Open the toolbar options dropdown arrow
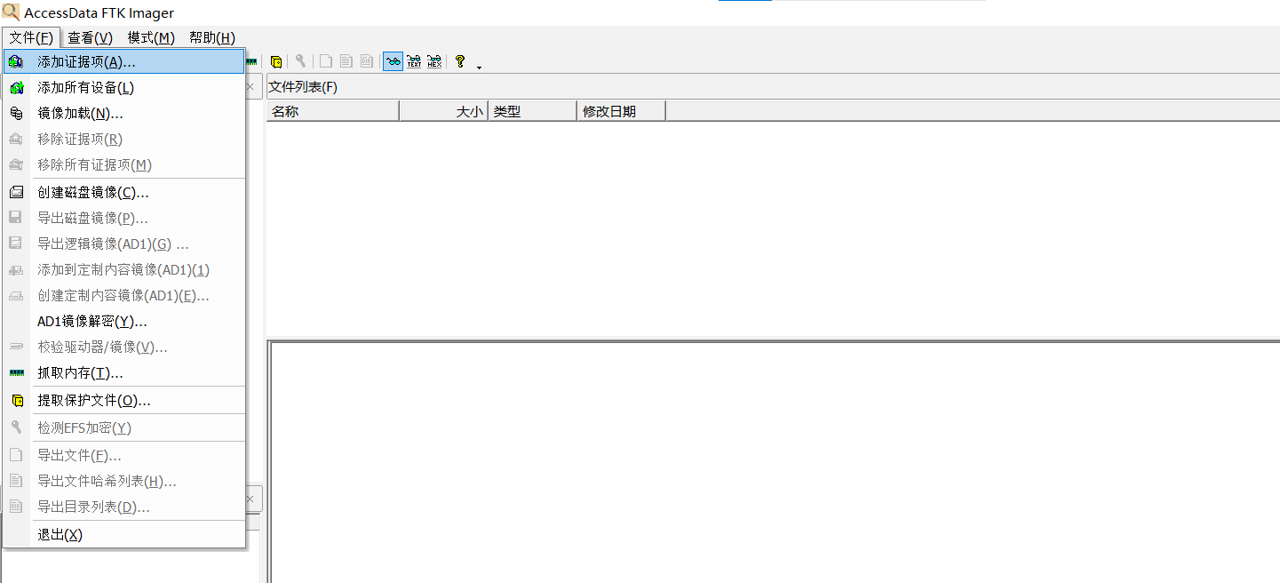Image resolution: width=1280 pixels, height=583 pixels. coord(480,67)
